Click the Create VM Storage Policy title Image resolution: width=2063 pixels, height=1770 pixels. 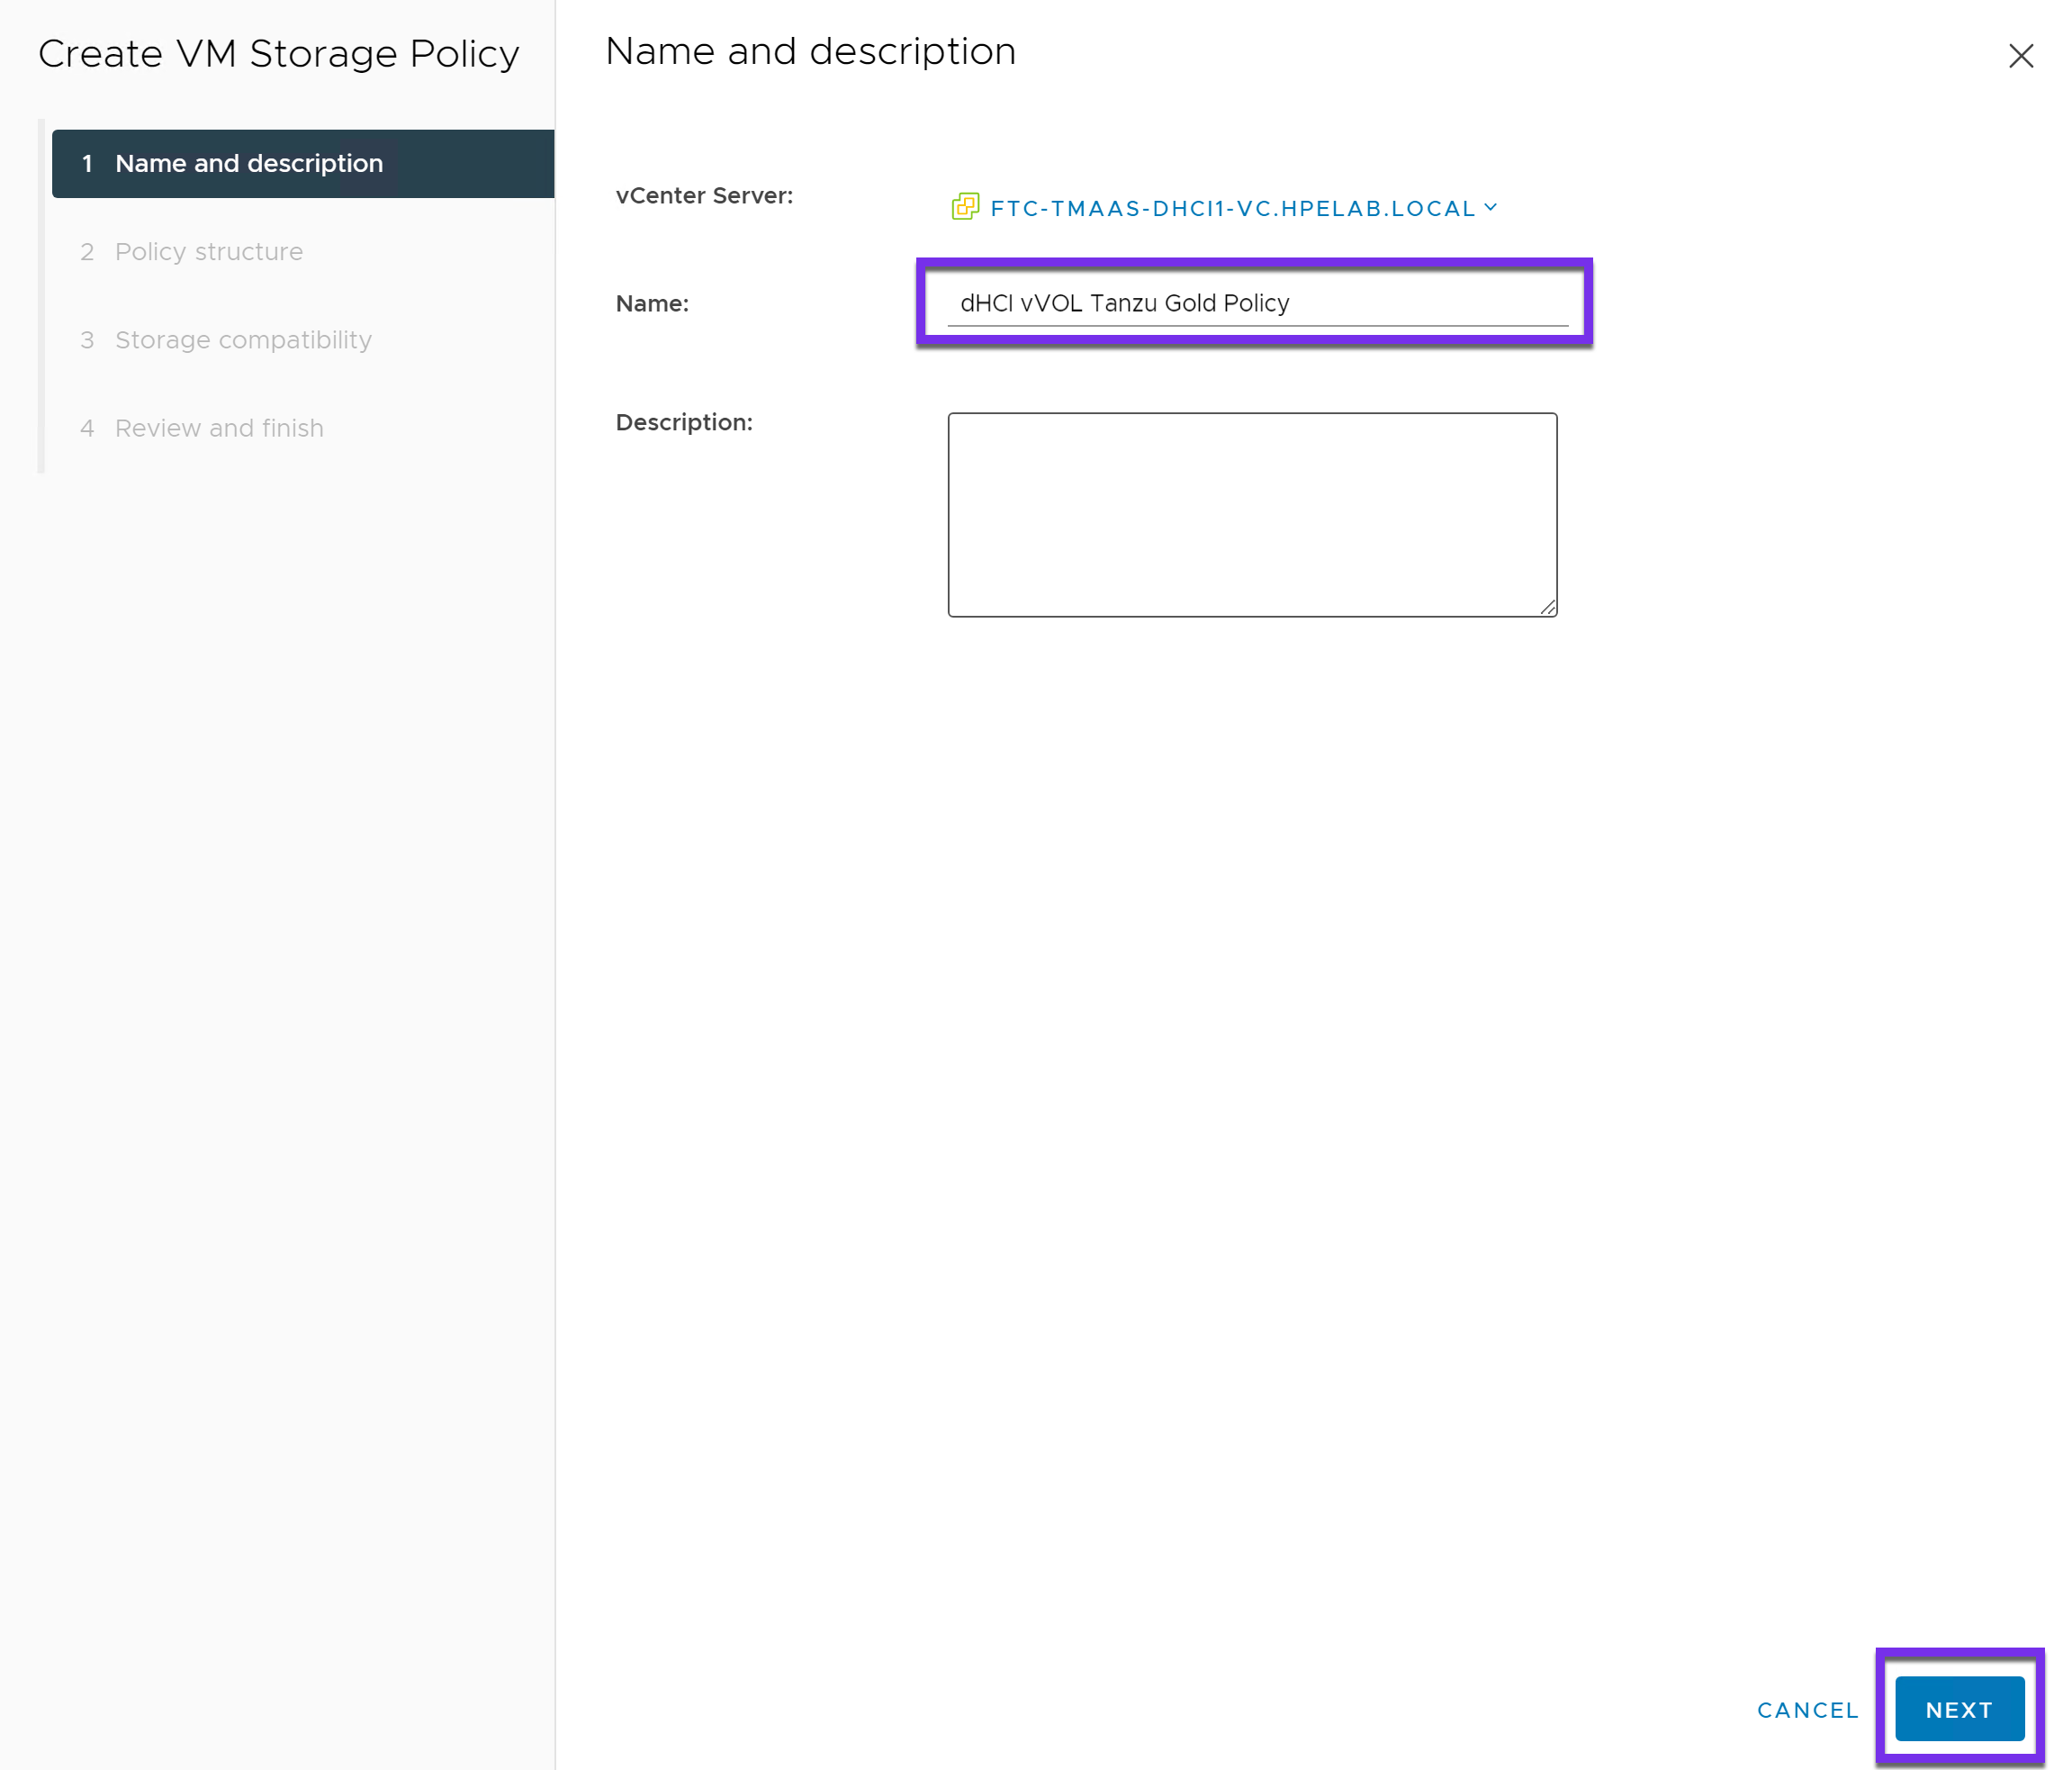(x=279, y=54)
